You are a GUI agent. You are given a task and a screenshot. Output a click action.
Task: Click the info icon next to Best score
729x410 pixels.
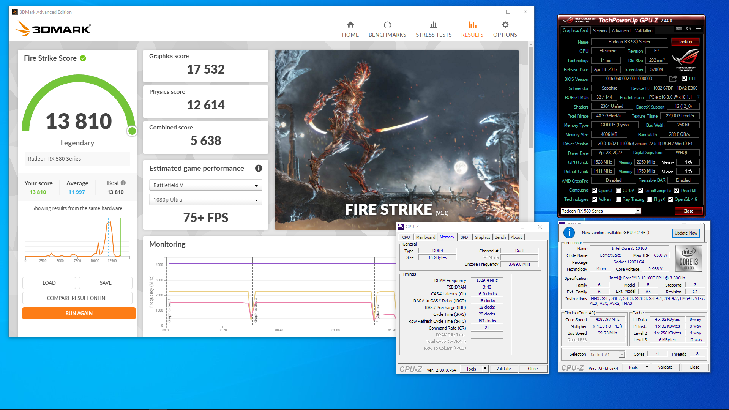click(x=123, y=183)
